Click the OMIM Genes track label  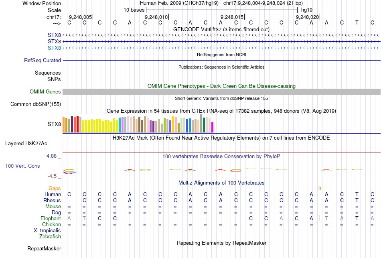[45, 91]
